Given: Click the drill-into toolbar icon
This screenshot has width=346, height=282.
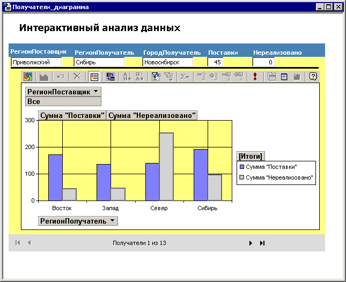Looking at the screenshot, I should tap(239, 77).
